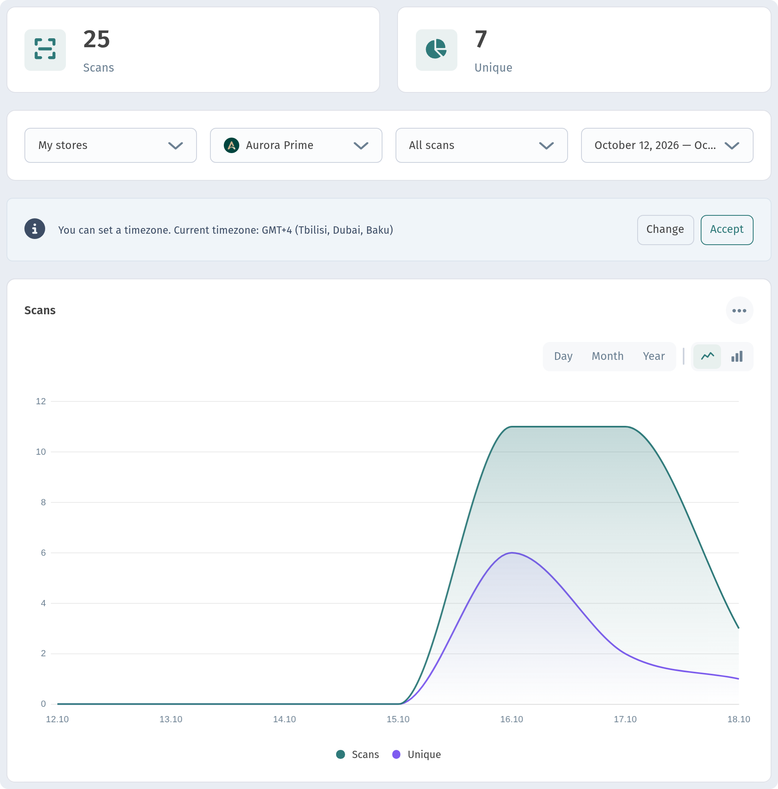Click the Scans barcode scanner icon
The width and height of the screenshot is (778, 789).
(x=45, y=50)
